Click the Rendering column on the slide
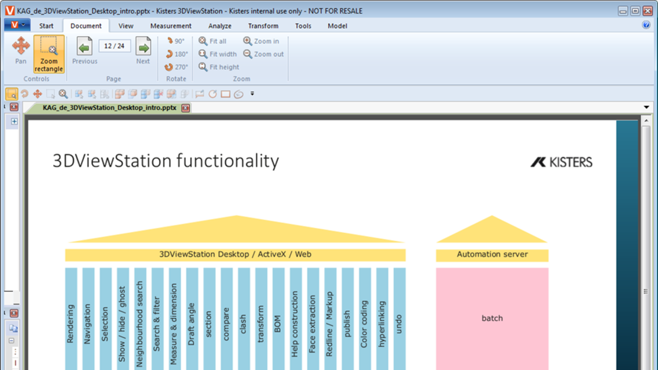The width and height of the screenshot is (658, 370). [71, 319]
